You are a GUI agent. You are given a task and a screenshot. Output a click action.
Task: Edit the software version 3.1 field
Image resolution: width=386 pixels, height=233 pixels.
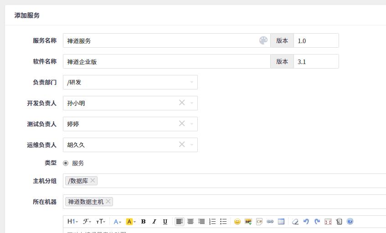(316, 61)
